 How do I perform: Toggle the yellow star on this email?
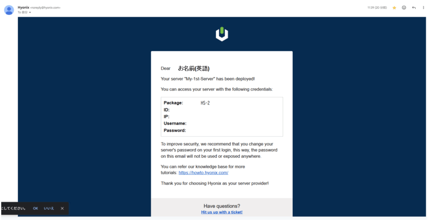(394, 8)
